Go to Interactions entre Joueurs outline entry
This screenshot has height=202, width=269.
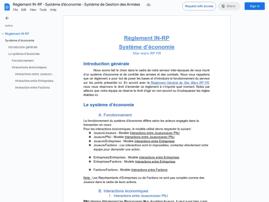click(34, 74)
